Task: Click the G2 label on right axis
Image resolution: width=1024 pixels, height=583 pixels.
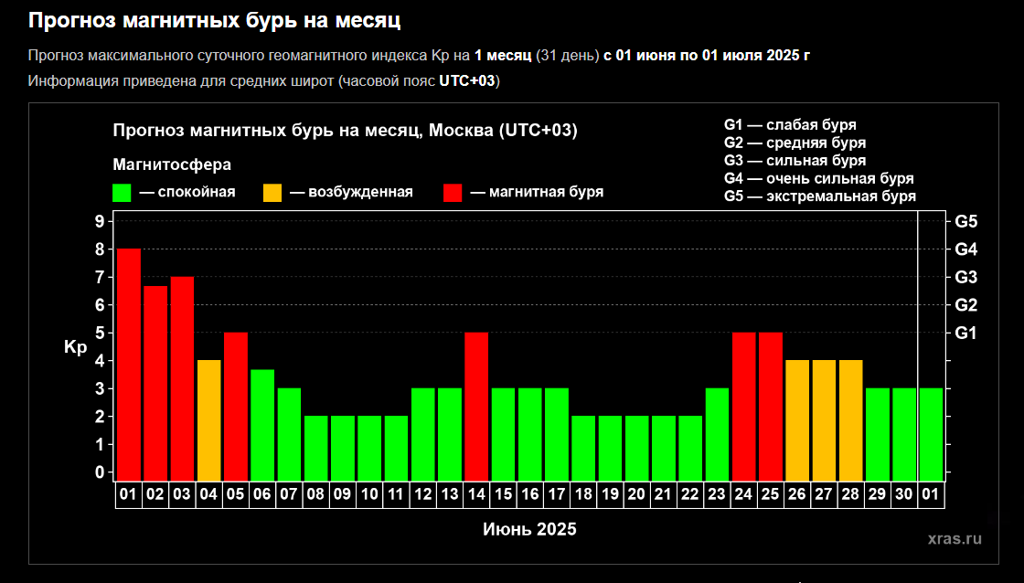Action: (x=965, y=305)
